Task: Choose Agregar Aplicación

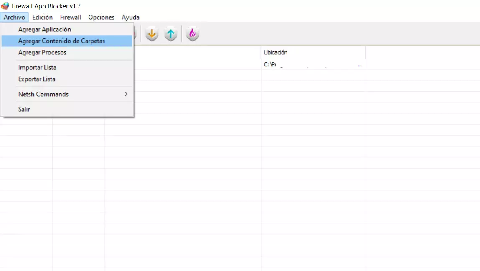Action: pyautogui.click(x=67, y=29)
